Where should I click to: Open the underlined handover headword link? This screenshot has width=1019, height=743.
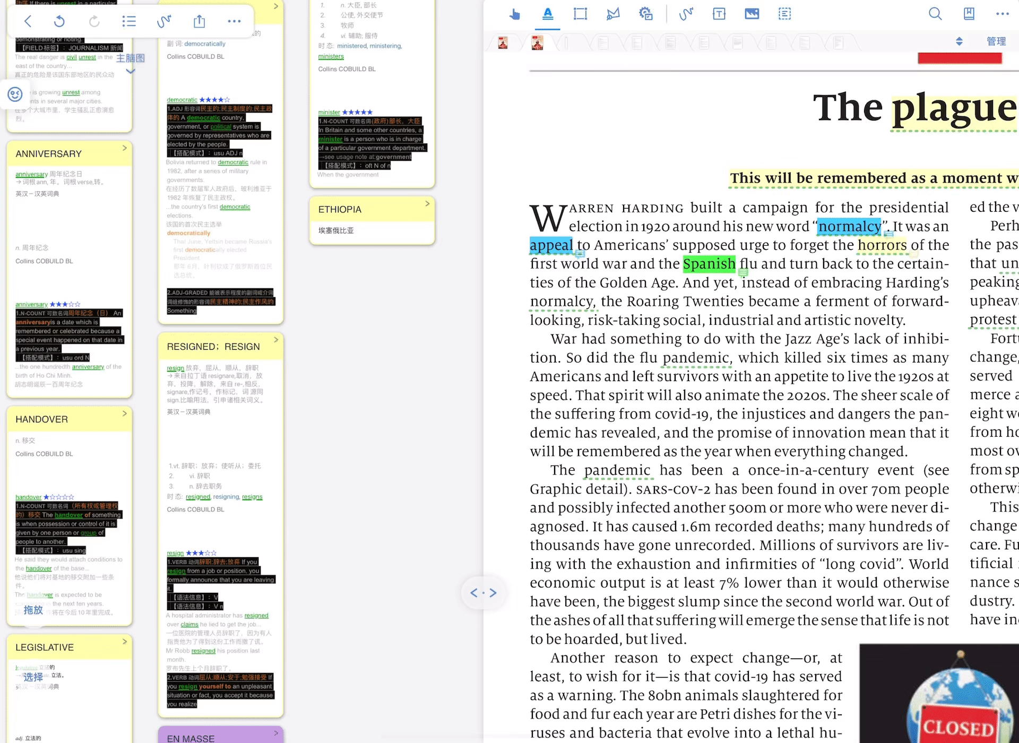(x=29, y=497)
